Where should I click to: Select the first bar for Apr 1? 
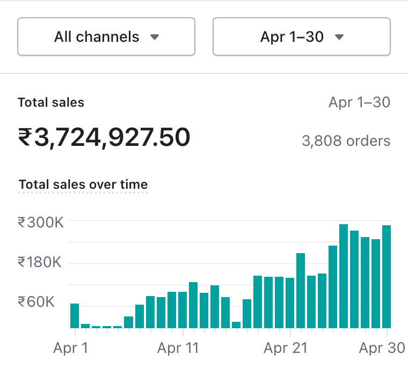[75, 315]
